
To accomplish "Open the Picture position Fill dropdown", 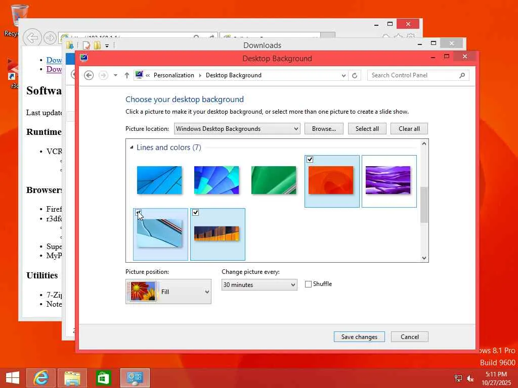I will pos(168,292).
